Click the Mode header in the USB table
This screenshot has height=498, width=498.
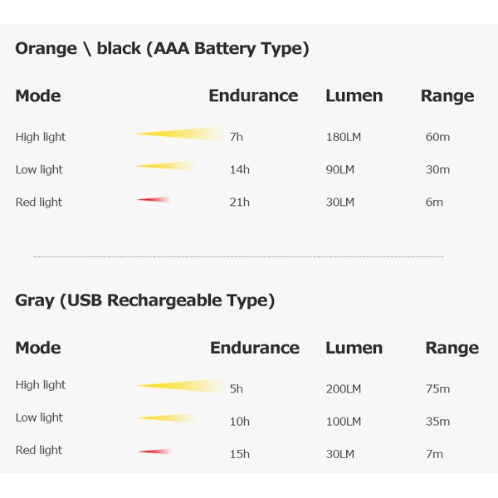coord(38,348)
